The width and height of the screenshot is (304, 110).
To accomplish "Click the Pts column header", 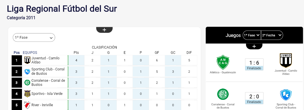I will click(76, 52).
